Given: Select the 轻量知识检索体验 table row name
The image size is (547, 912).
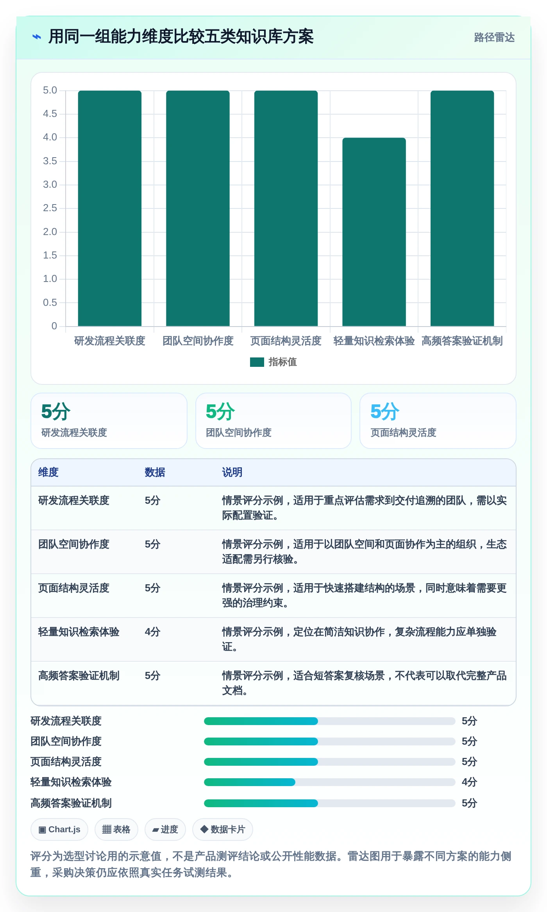Looking at the screenshot, I should [x=79, y=632].
